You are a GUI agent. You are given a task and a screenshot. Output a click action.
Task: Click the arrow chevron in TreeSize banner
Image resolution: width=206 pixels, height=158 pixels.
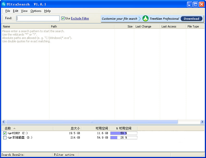pos(140,18)
